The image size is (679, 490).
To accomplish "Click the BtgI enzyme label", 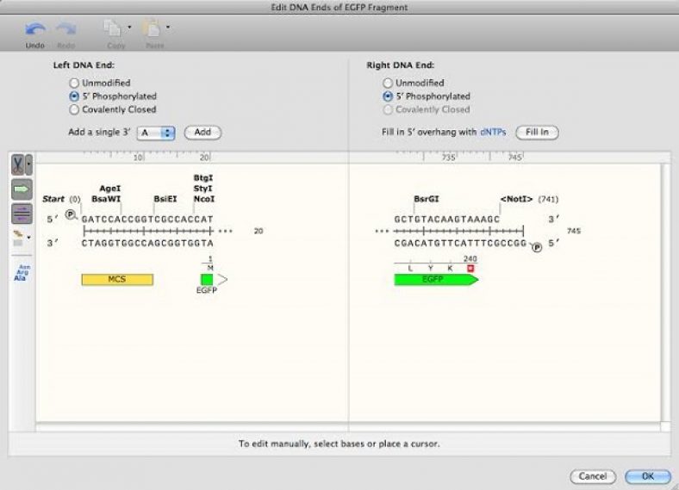I will point(203,178).
